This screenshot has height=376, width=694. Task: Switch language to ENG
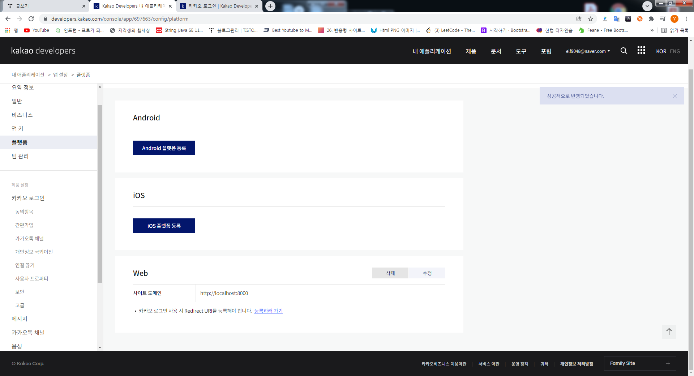tap(674, 51)
